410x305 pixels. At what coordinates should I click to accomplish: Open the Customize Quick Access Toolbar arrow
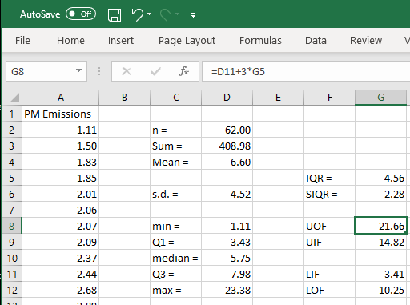pyautogui.click(x=193, y=15)
